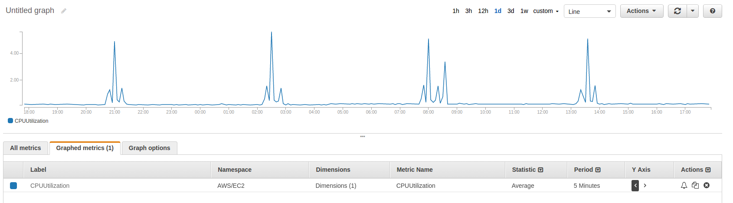The height and width of the screenshot is (203, 733).
Task: Click the Untitled graph title
Action: tap(30, 10)
